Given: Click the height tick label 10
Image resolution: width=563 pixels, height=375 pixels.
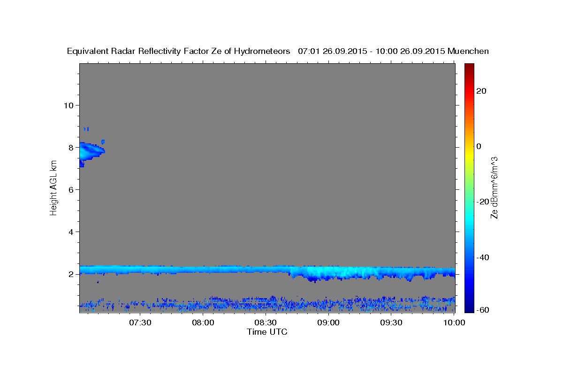Looking at the screenshot, I should [x=68, y=105].
